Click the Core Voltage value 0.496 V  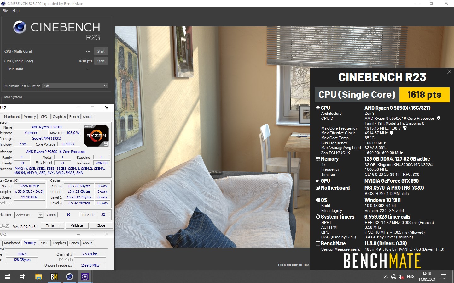pyautogui.click(x=68, y=144)
